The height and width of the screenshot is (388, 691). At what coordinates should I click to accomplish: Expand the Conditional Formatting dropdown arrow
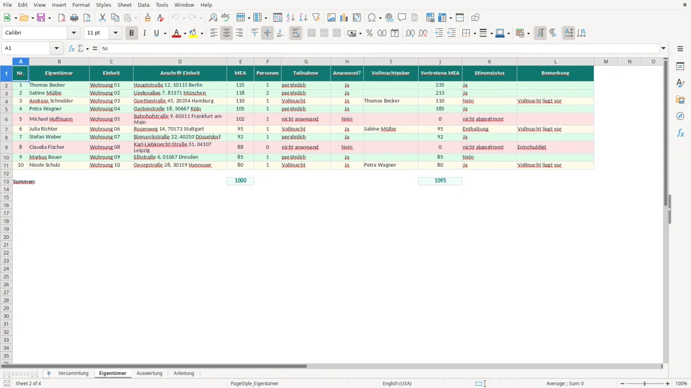point(528,34)
